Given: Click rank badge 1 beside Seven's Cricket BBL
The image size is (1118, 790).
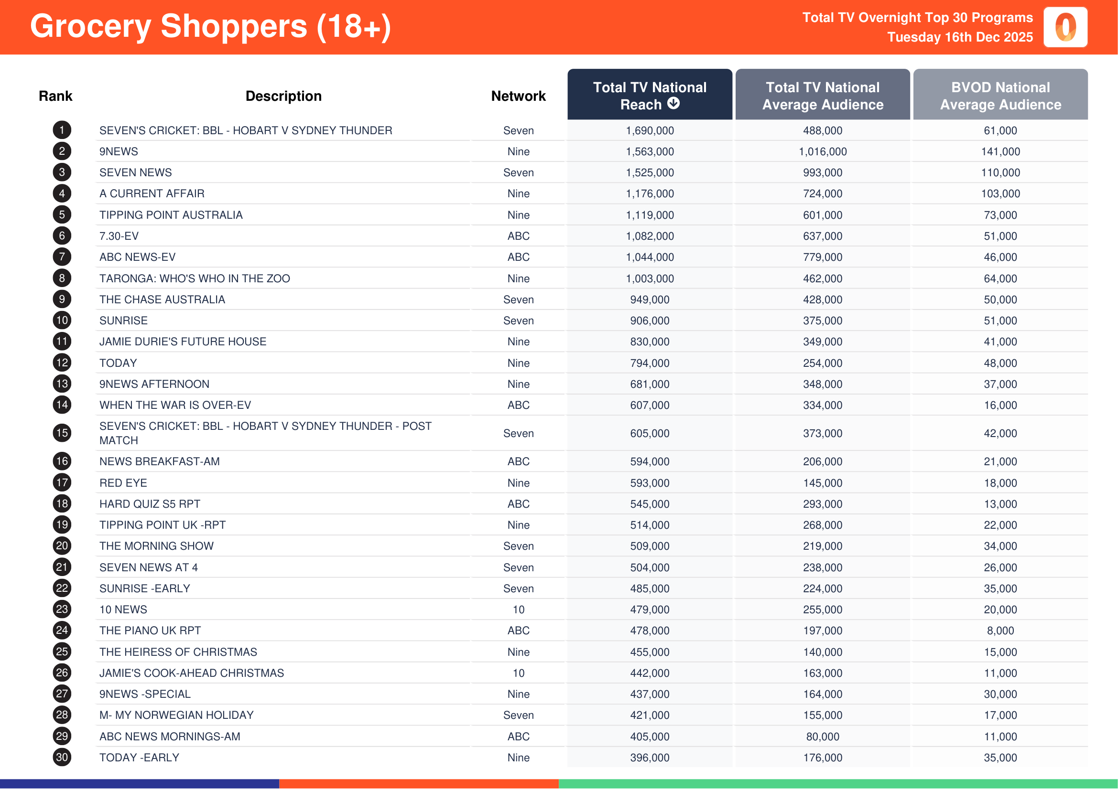Looking at the screenshot, I should (x=61, y=130).
